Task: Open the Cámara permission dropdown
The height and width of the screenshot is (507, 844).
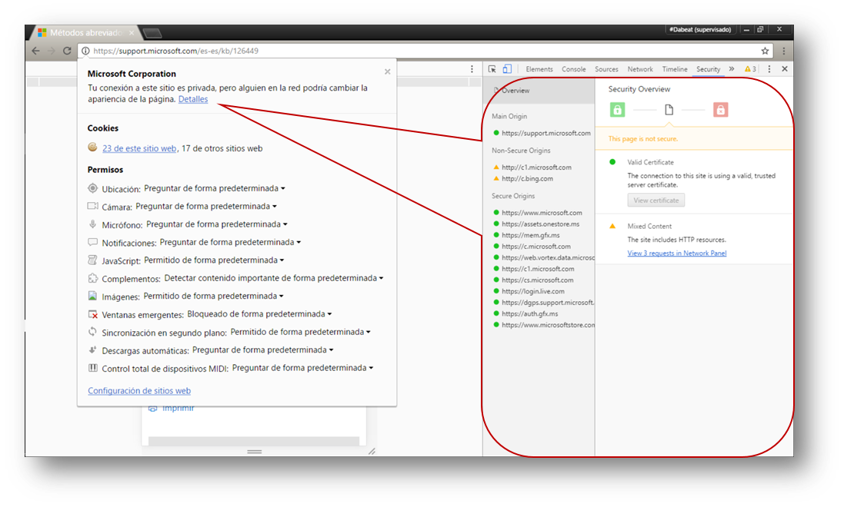Action: (x=206, y=206)
